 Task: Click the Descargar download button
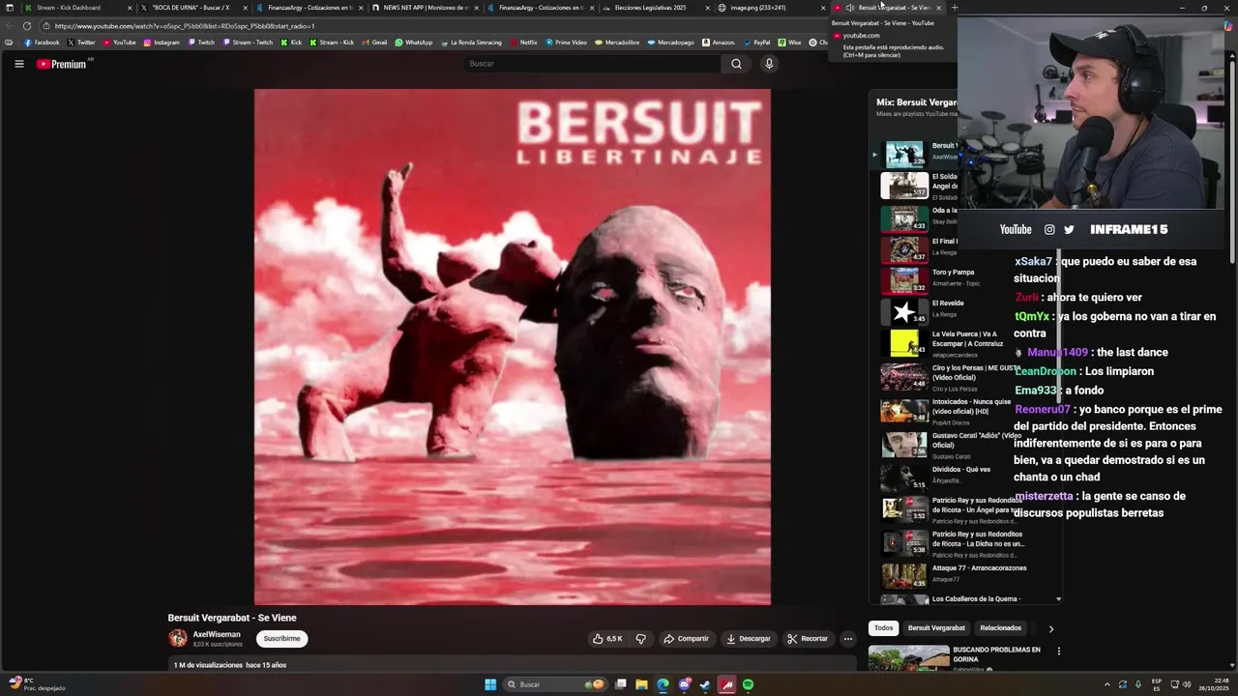tap(748, 639)
